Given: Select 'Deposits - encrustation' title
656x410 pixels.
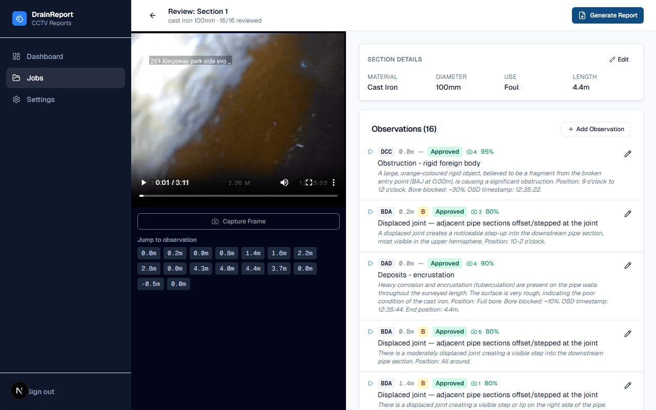Looking at the screenshot, I should 416,275.
